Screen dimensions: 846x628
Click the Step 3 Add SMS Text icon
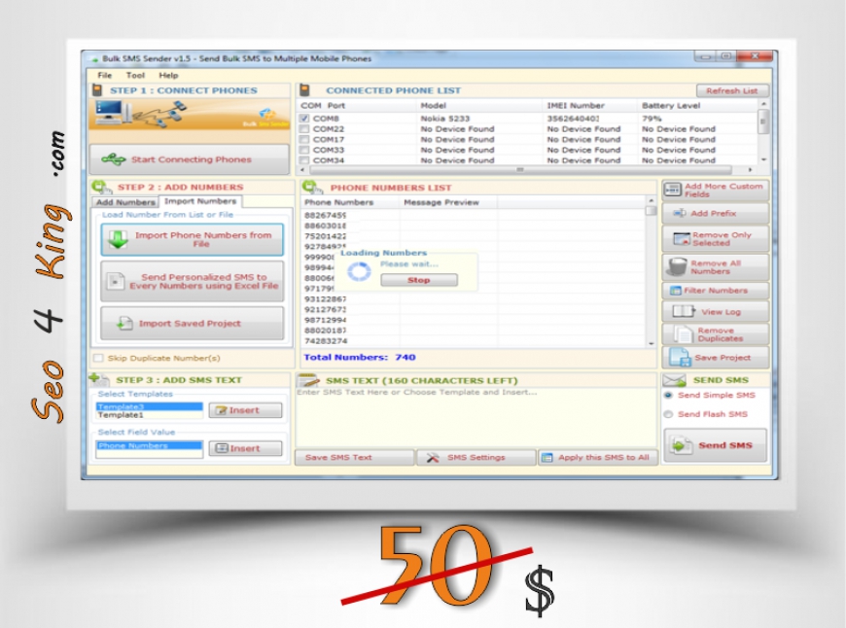pyautogui.click(x=98, y=379)
